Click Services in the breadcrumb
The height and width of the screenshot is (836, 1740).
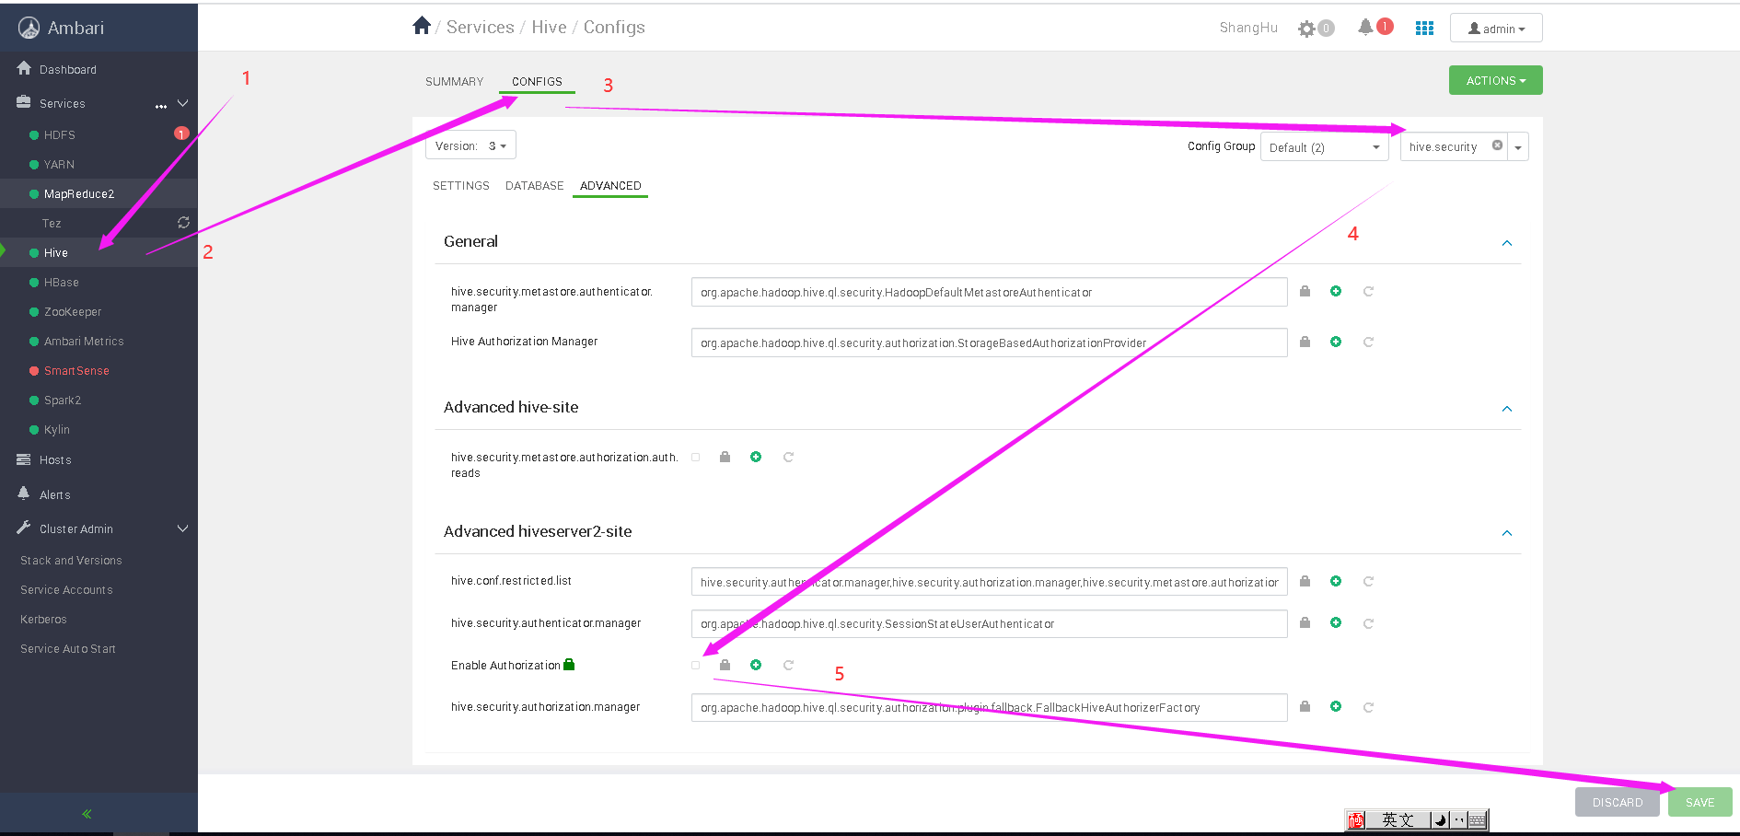tap(480, 27)
